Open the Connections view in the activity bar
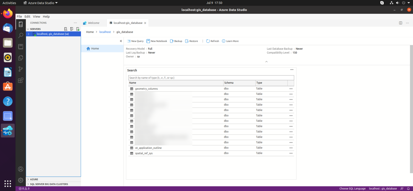The height and width of the screenshot is (191, 413). pyautogui.click(x=21, y=24)
